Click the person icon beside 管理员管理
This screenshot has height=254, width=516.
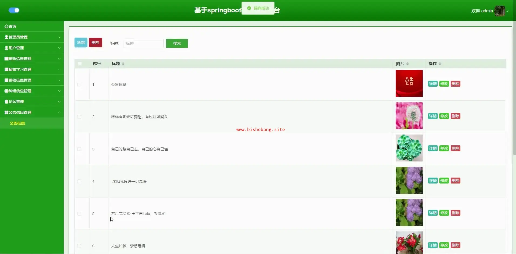[x=6, y=37]
